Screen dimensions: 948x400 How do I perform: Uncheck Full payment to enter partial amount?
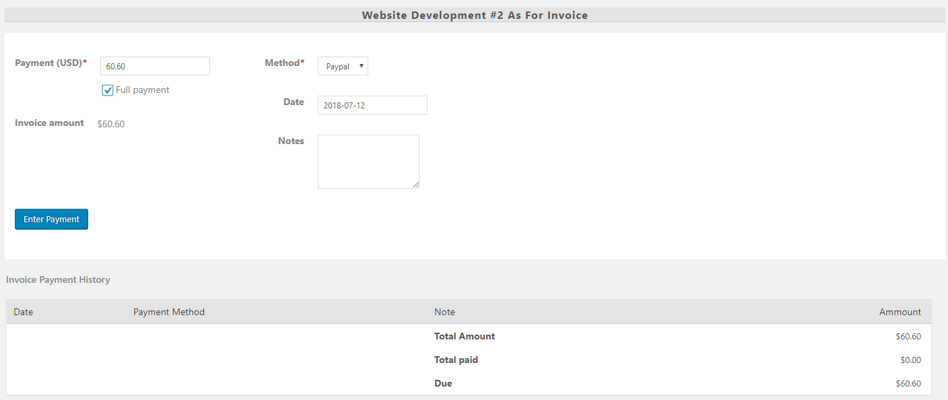click(x=107, y=90)
